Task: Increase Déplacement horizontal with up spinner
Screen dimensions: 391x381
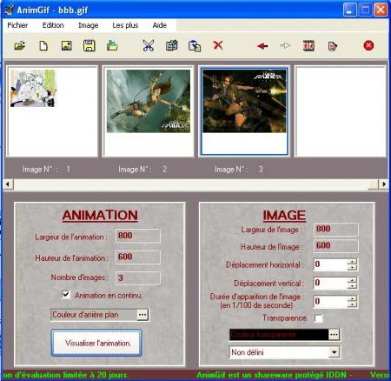Action: click(352, 261)
